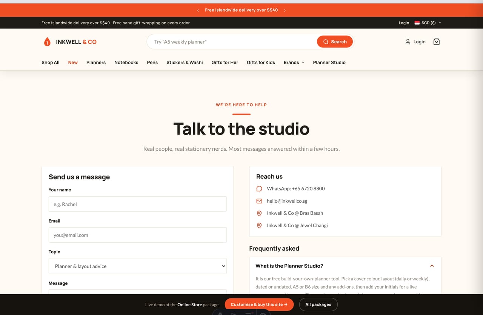Click the Bras Basah location pin icon

click(259, 213)
